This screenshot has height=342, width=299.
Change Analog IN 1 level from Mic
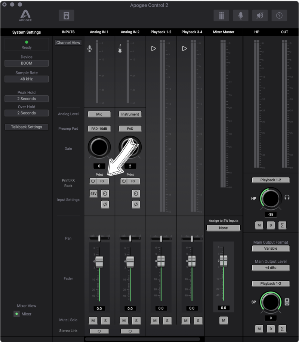pos(99,114)
